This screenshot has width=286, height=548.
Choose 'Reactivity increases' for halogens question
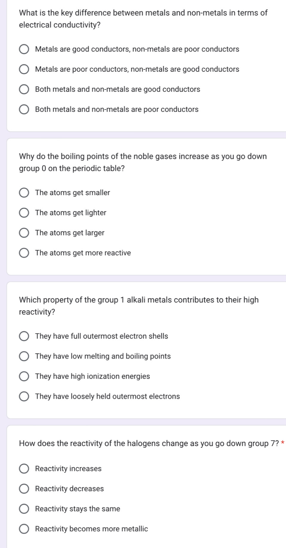pyautogui.click(x=24, y=469)
